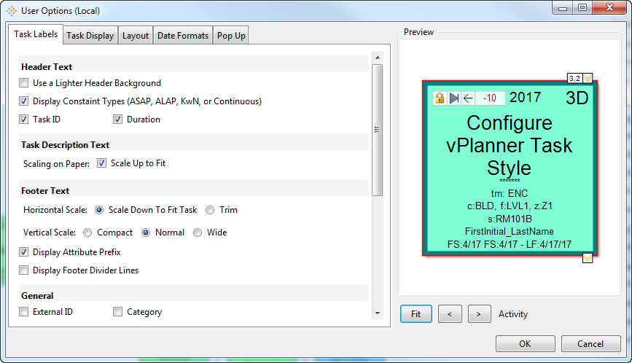Choose Wide vertical scale
This screenshot has width=632, height=363.
[x=198, y=233]
